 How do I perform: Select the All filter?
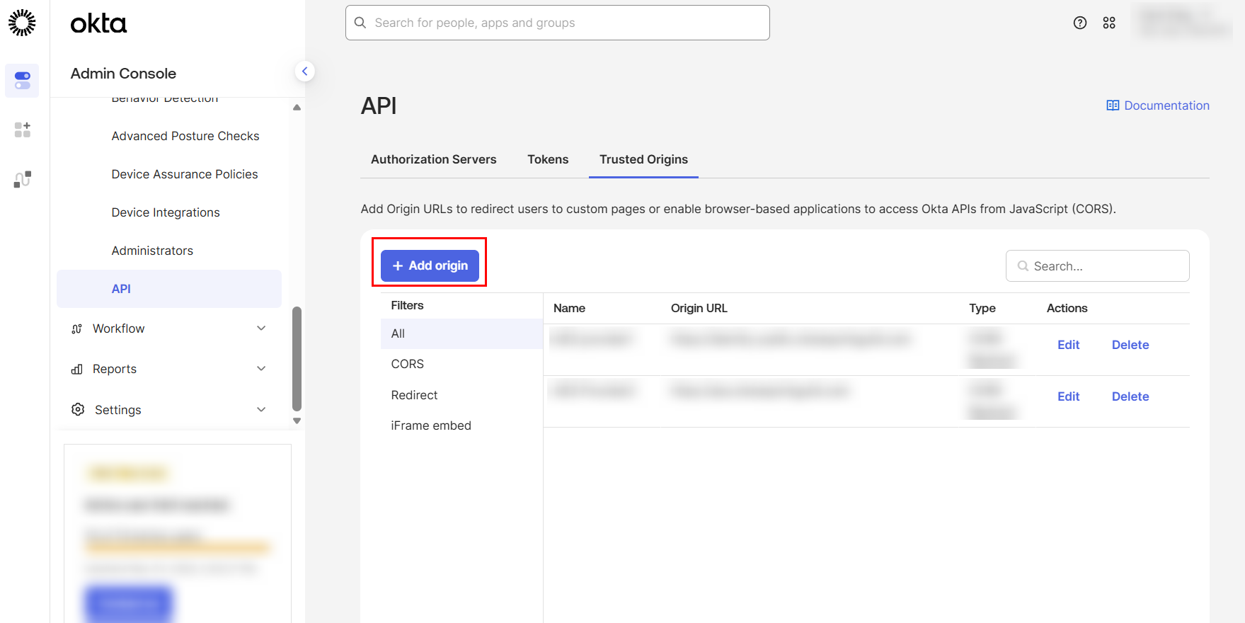click(x=461, y=333)
